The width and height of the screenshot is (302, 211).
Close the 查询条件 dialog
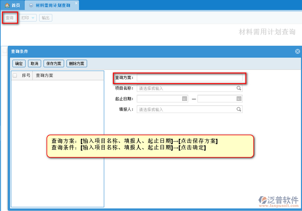coord(298,51)
